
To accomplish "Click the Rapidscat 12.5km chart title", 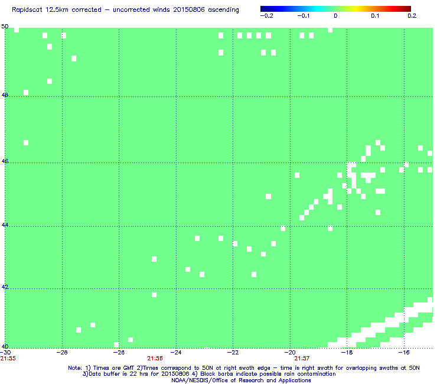I will [125, 10].
